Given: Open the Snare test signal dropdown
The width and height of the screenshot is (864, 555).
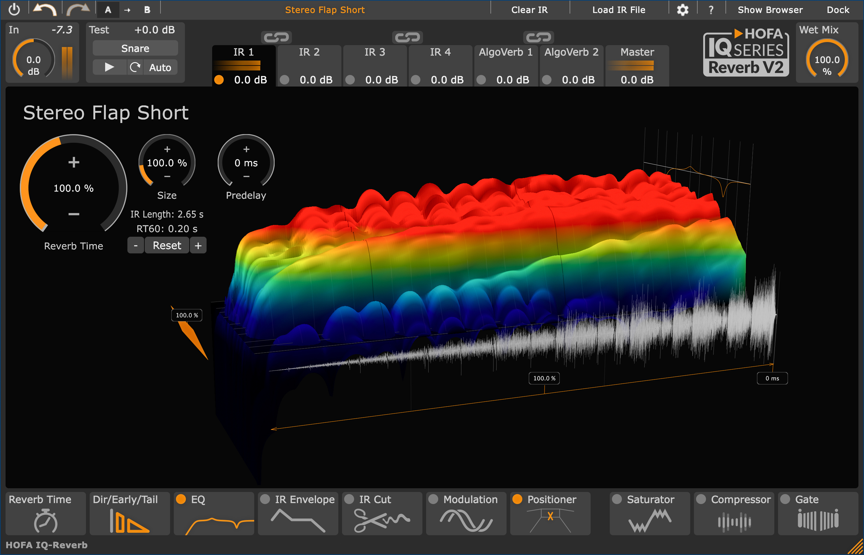Looking at the screenshot, I should (135, 48).
